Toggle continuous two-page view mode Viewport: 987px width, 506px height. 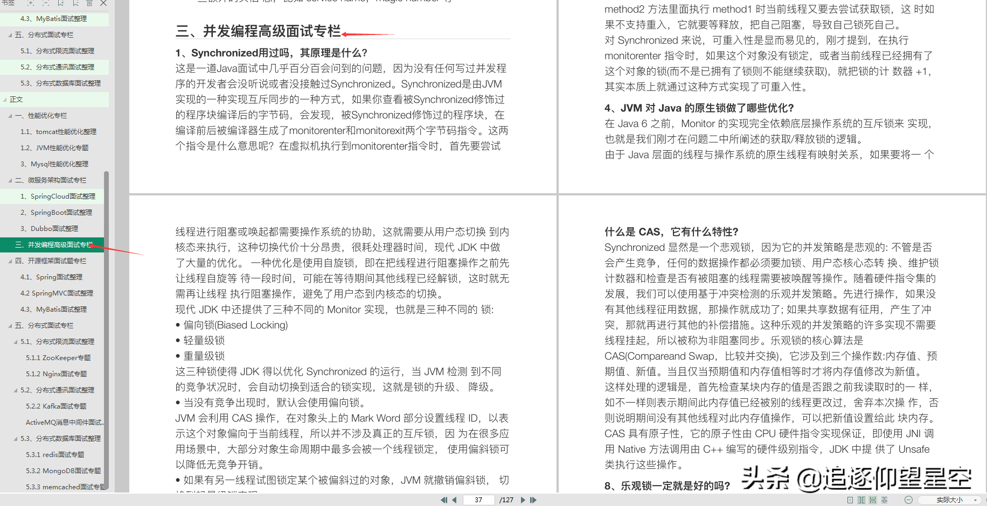885,500
